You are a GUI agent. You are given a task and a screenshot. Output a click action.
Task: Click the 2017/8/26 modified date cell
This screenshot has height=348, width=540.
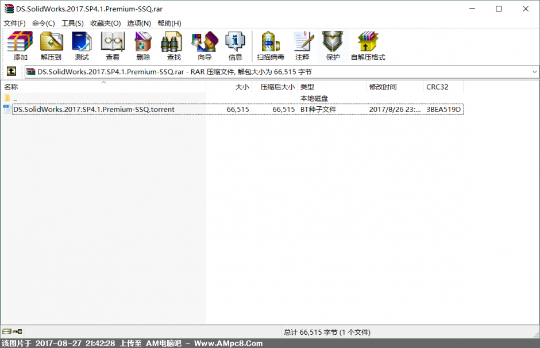pyautogui.click(x=395, y=109)
